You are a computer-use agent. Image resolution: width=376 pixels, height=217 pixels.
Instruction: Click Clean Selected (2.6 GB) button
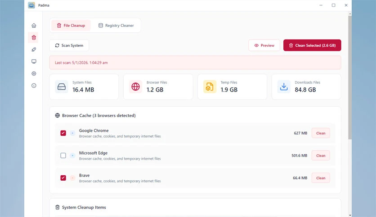312,45
